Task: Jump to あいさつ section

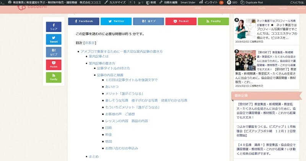Action: (112, 87)
